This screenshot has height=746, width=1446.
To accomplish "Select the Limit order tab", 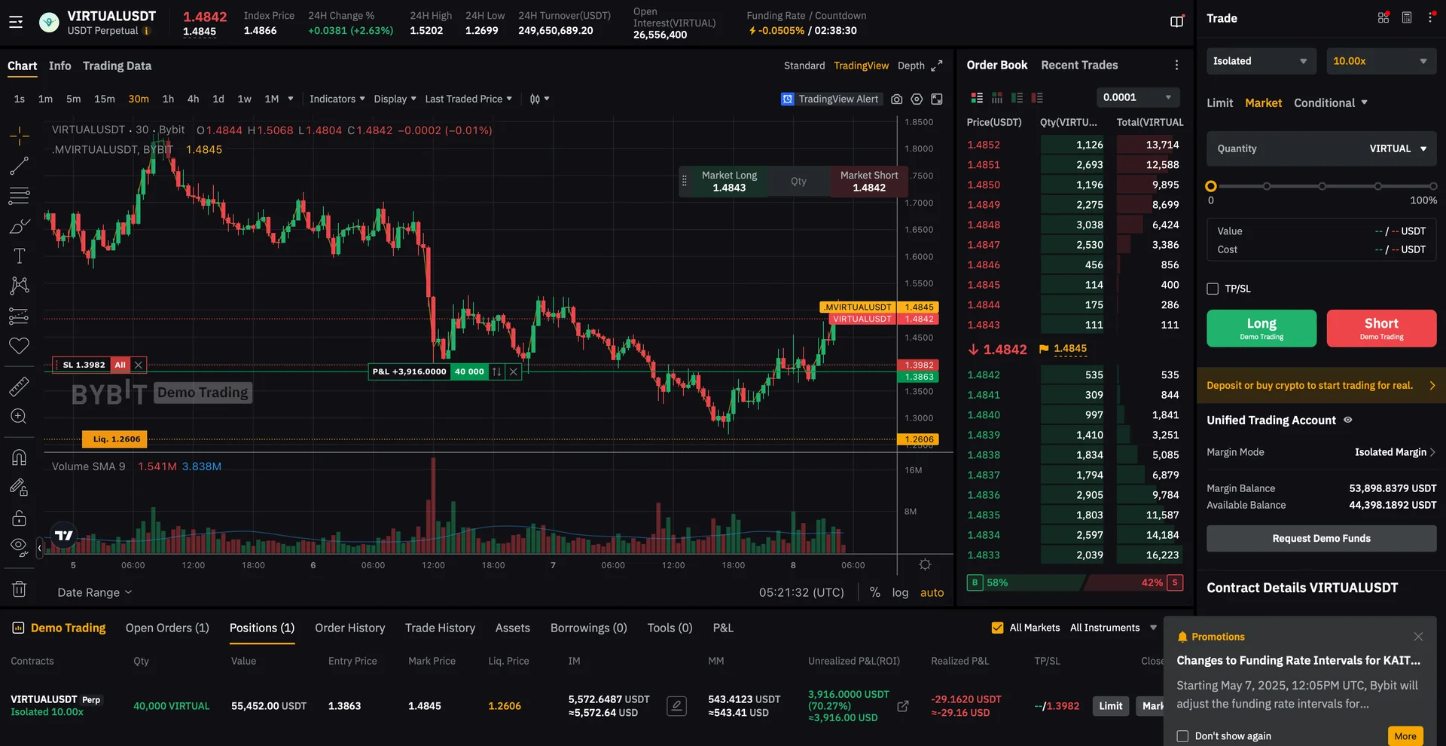I will pyautogui.click(x=1219, y=103).
